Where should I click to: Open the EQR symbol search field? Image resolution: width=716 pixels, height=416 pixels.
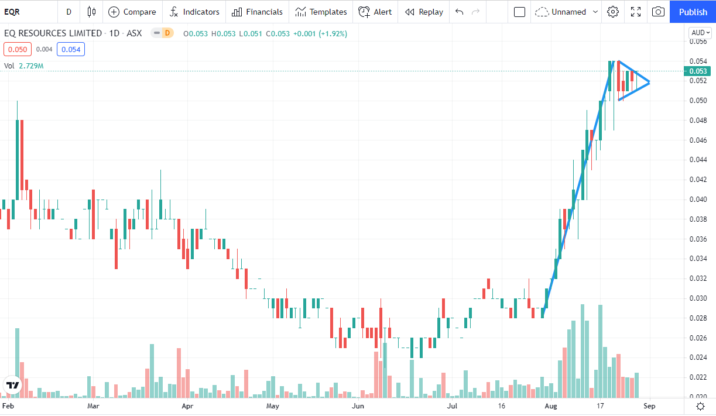click(28, 12)
